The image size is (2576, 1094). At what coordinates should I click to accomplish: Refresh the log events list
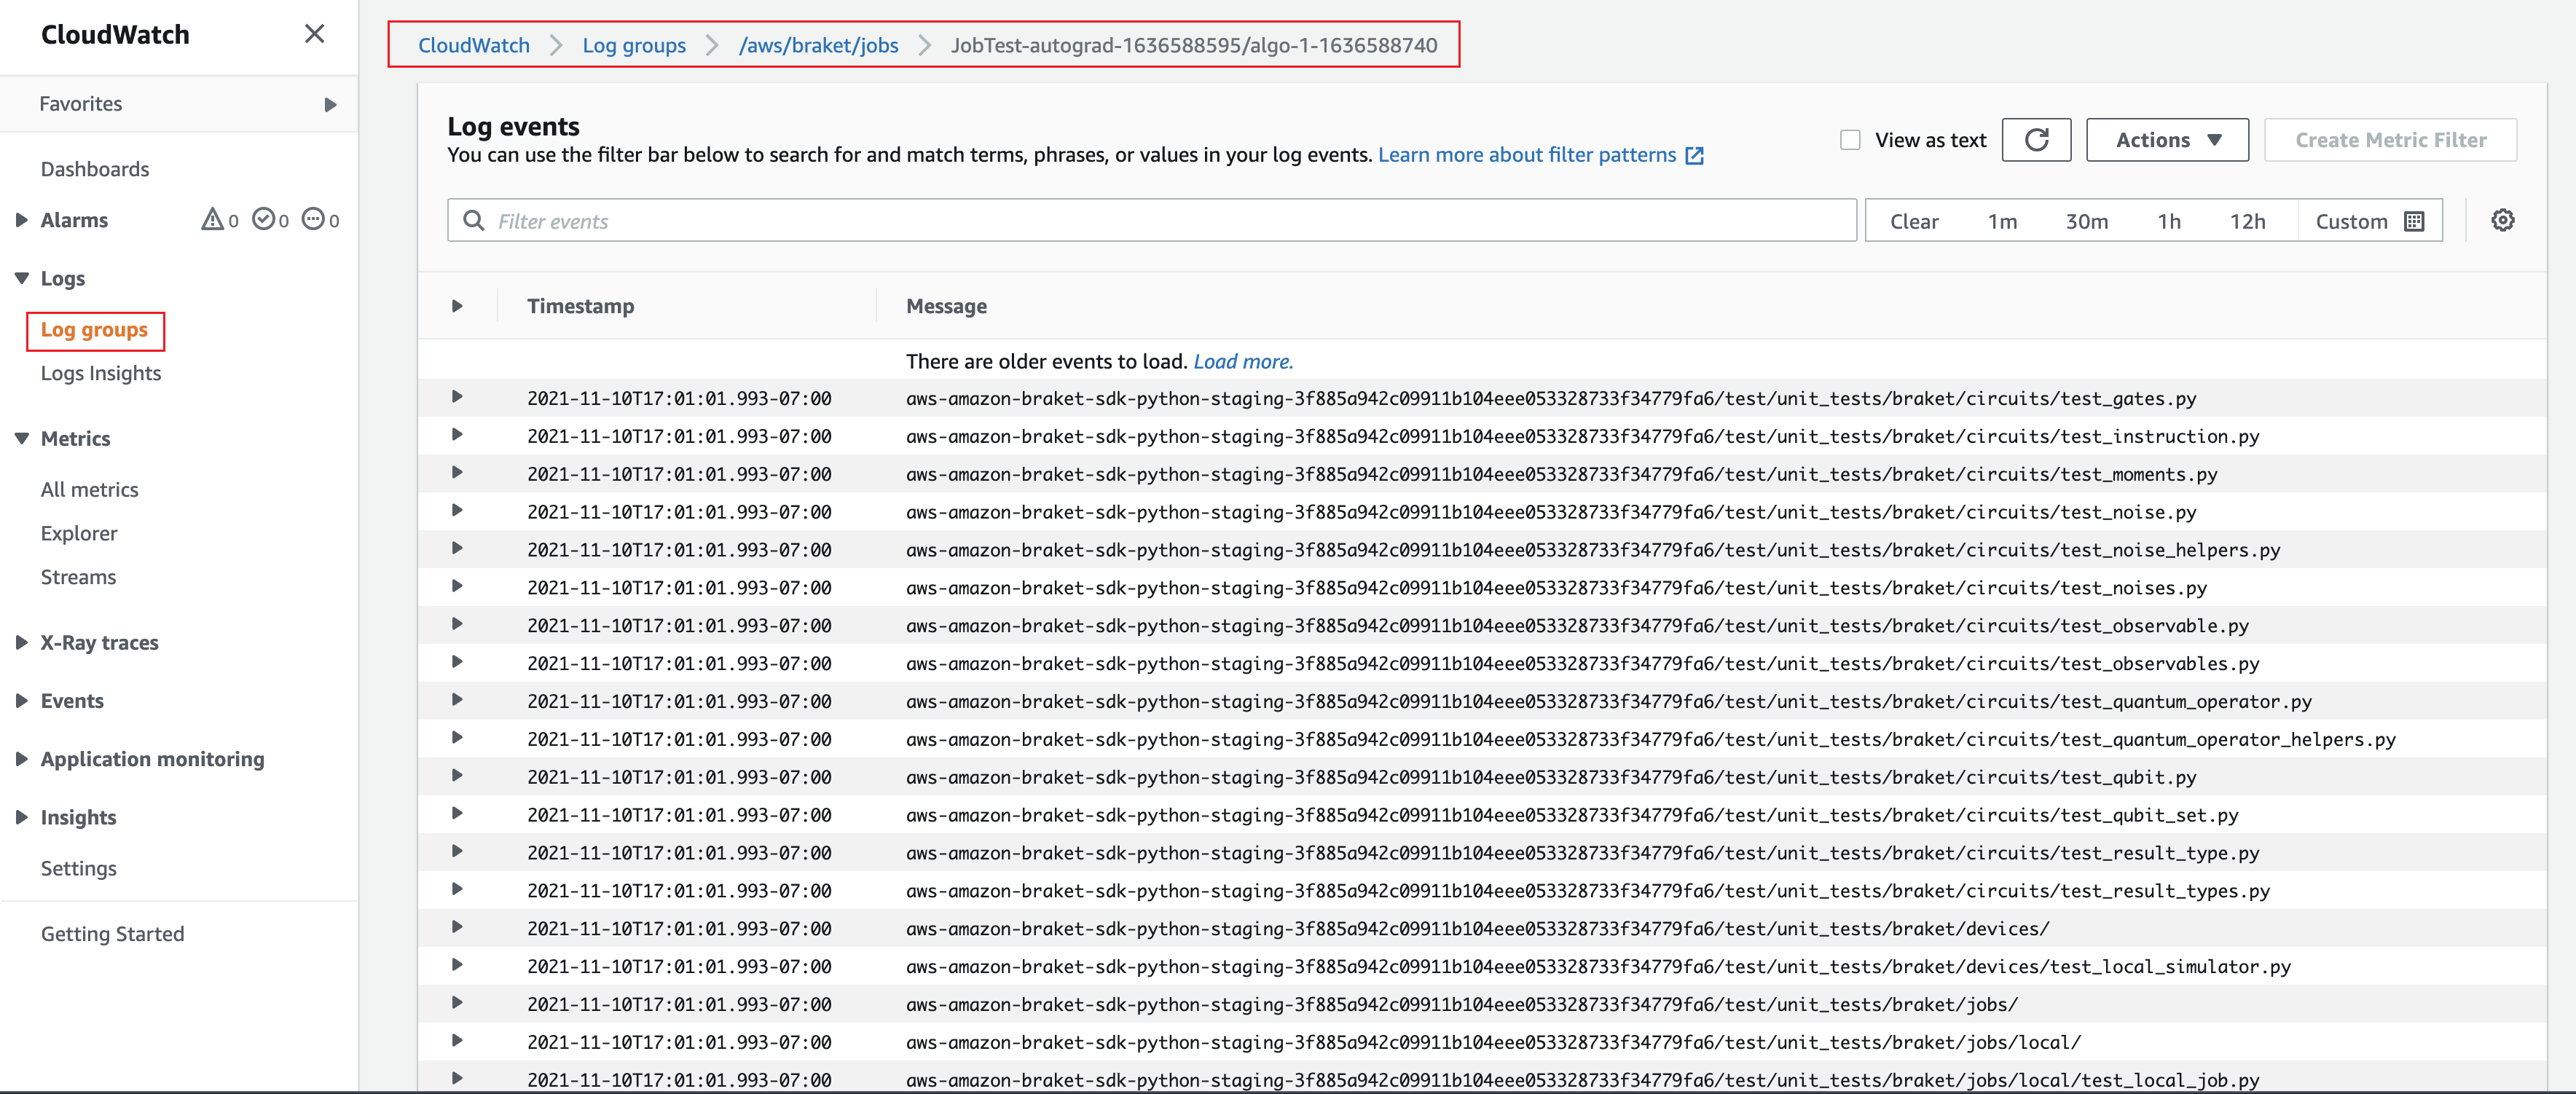coord(2036,140)
